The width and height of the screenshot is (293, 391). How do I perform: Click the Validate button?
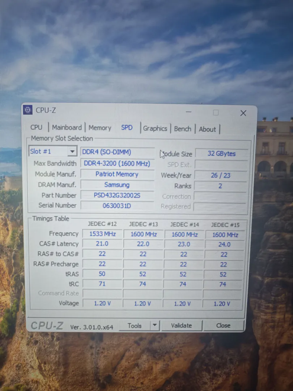[181, 325]
